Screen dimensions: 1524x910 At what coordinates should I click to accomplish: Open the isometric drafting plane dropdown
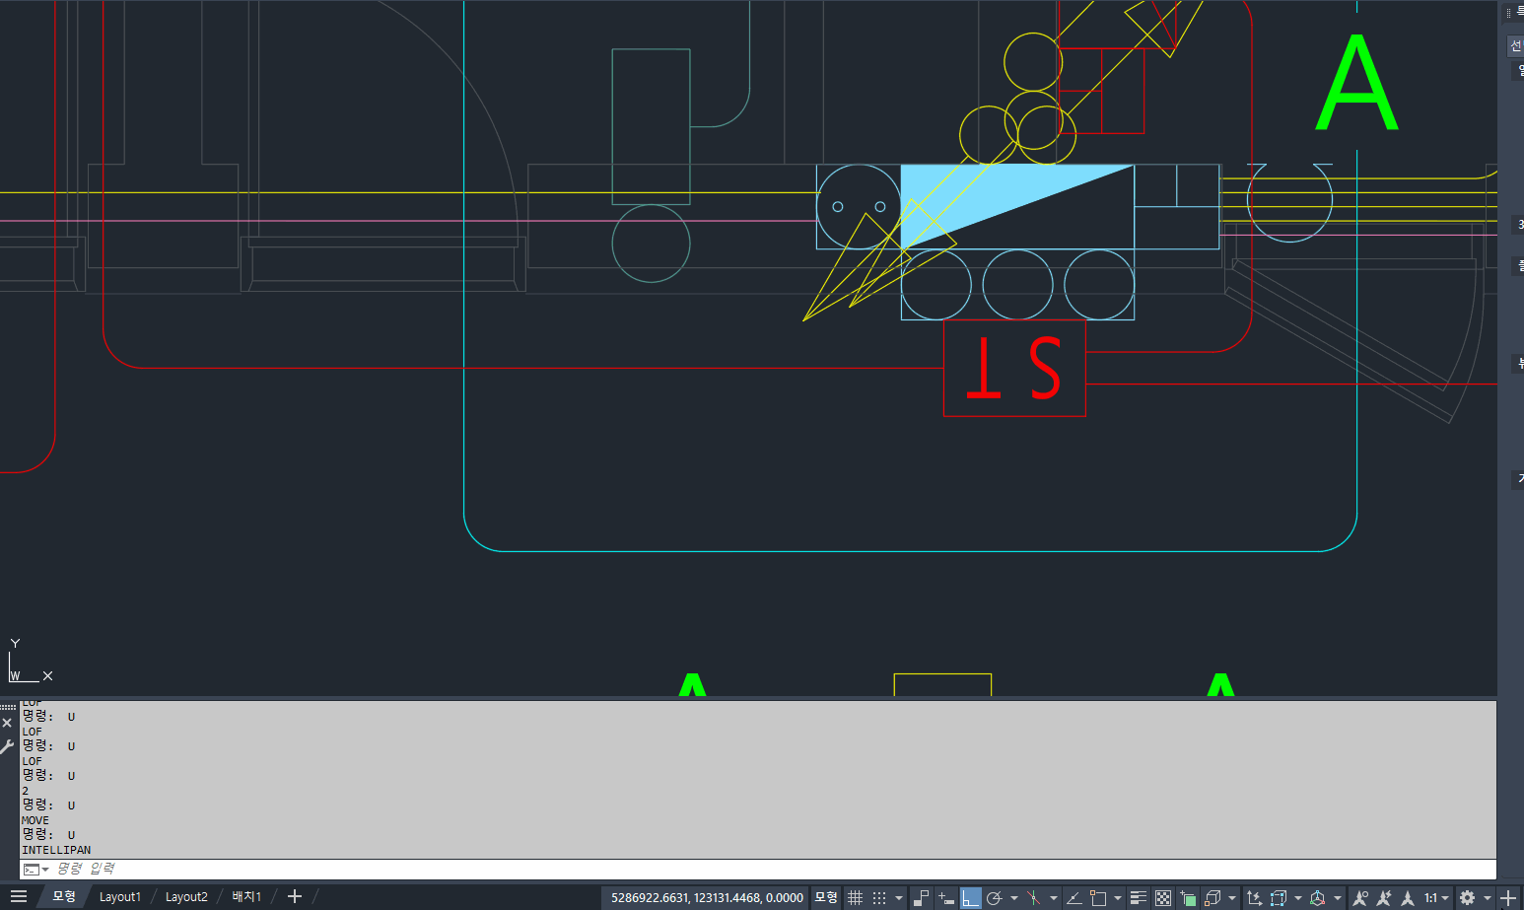[x=1053, y=898]
